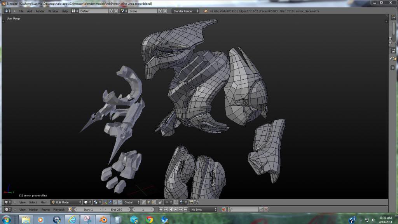Image resolution: width=398 pixels, height=224 pixels.
Task: Open the Select menu
Action: coord(33,202)
